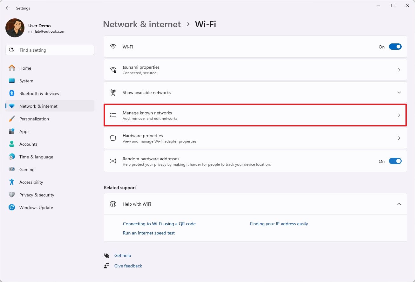The height and width of the screenshot is (282, 415).
Task: Click the Accessibility icon
Action: [12, 182]
